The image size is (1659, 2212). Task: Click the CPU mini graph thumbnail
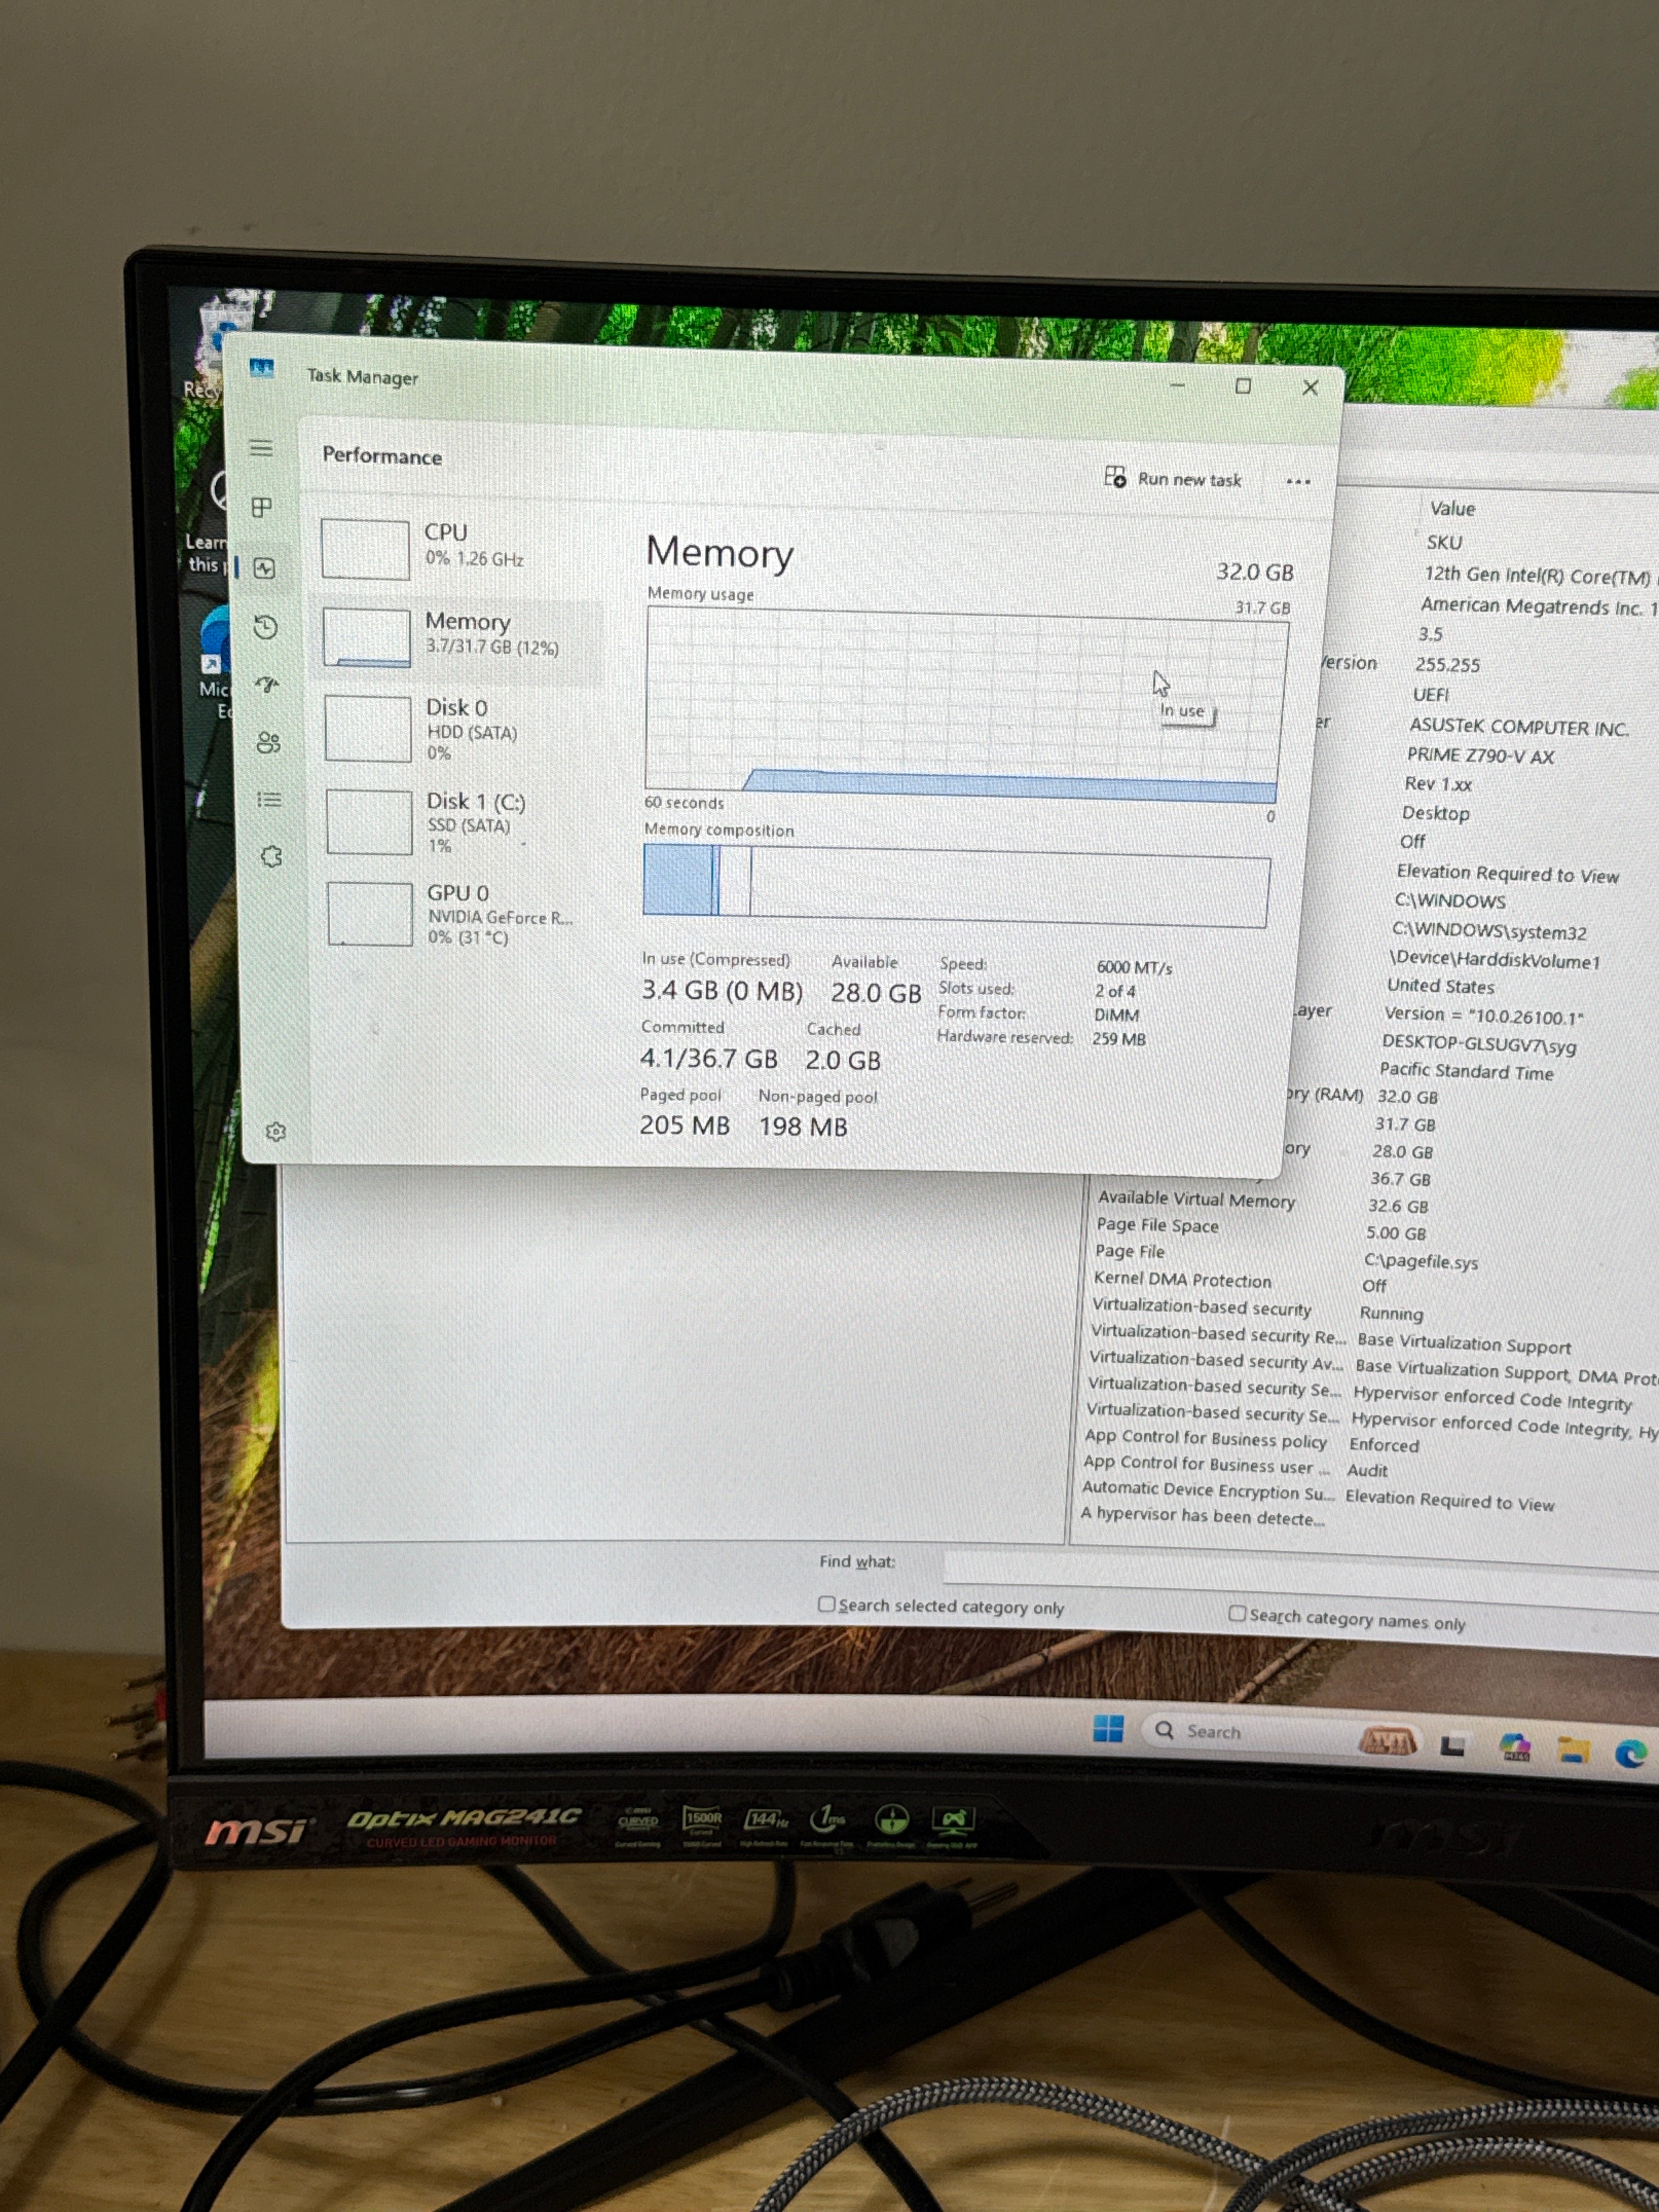[365, 548]
